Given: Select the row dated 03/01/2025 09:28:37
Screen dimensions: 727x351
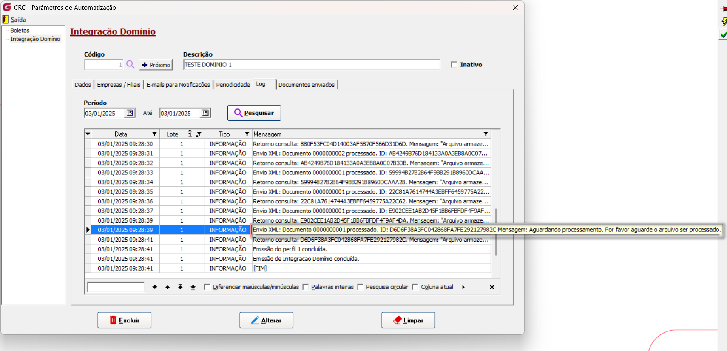Looking at the screenshot, I should [x=288, y=211].
